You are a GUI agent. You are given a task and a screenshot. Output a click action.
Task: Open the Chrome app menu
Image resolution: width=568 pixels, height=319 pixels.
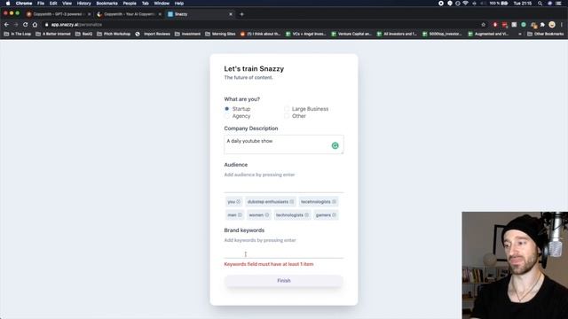point(24,4)
